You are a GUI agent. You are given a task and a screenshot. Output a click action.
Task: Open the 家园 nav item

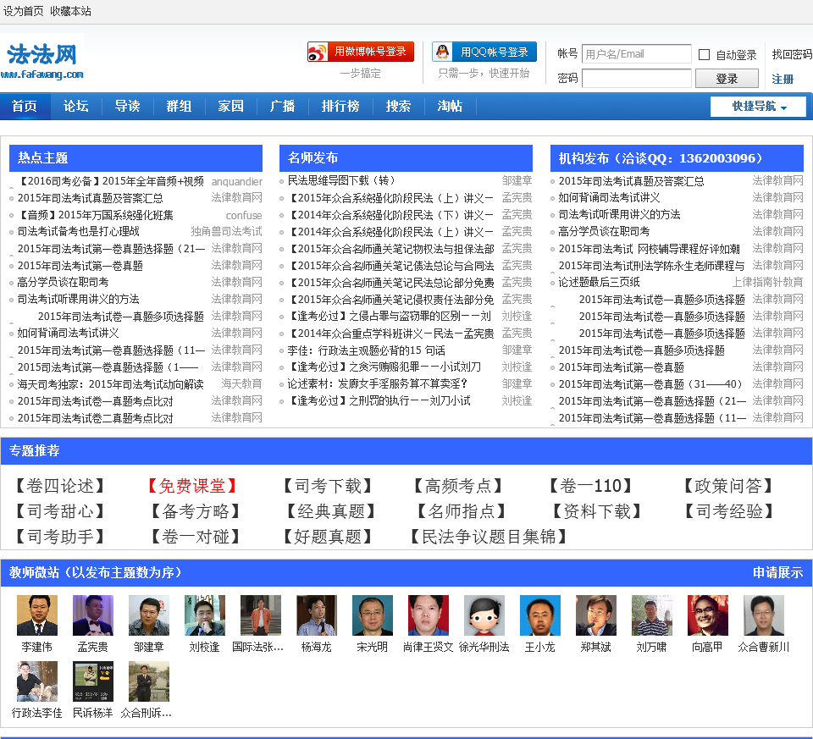tap(230, 107)
